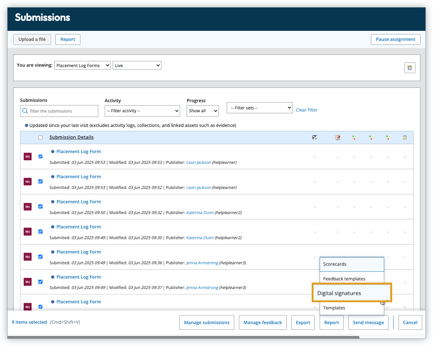Open the Filter sets dropdown
Viewport: 433px width, 346px height.
pos(259,108)
